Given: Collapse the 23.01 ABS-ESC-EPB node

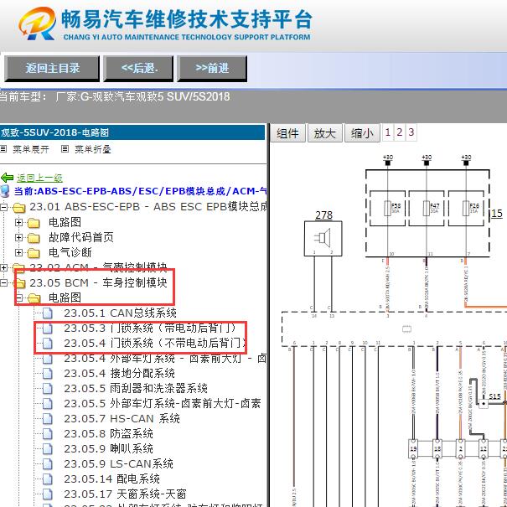Looking at the screenshot, I should (x=3, y=207).
